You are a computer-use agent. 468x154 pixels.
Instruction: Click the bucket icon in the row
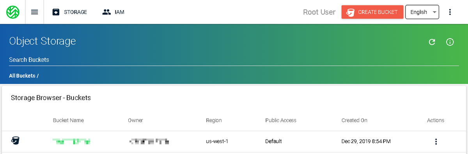pyautogui.click(x=16, y=140)
